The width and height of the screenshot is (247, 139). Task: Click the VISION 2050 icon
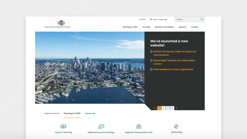point(177,126)
